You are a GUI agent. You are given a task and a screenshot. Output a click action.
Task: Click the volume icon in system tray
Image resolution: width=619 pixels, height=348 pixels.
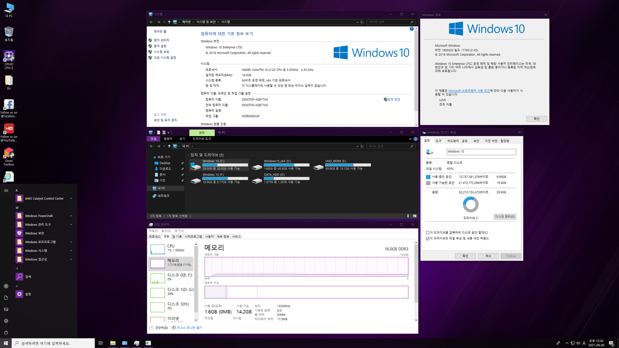click(x=578, y=343)
